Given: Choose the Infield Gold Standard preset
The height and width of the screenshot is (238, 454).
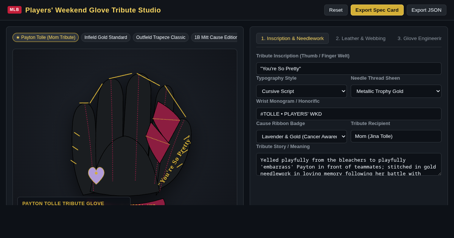Looking at the screenshot, I should 106,37.
